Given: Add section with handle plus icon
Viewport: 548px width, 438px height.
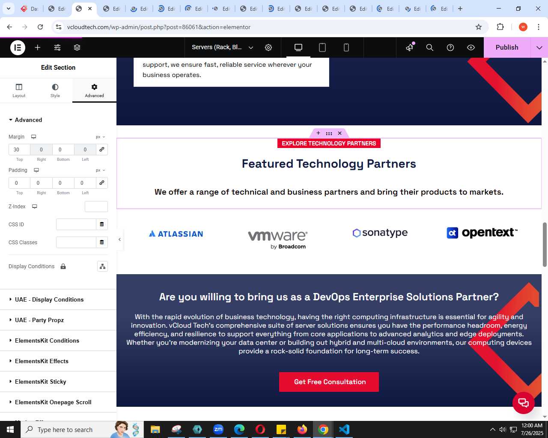Looking at the screenshot, I should [x=318, y=133].
